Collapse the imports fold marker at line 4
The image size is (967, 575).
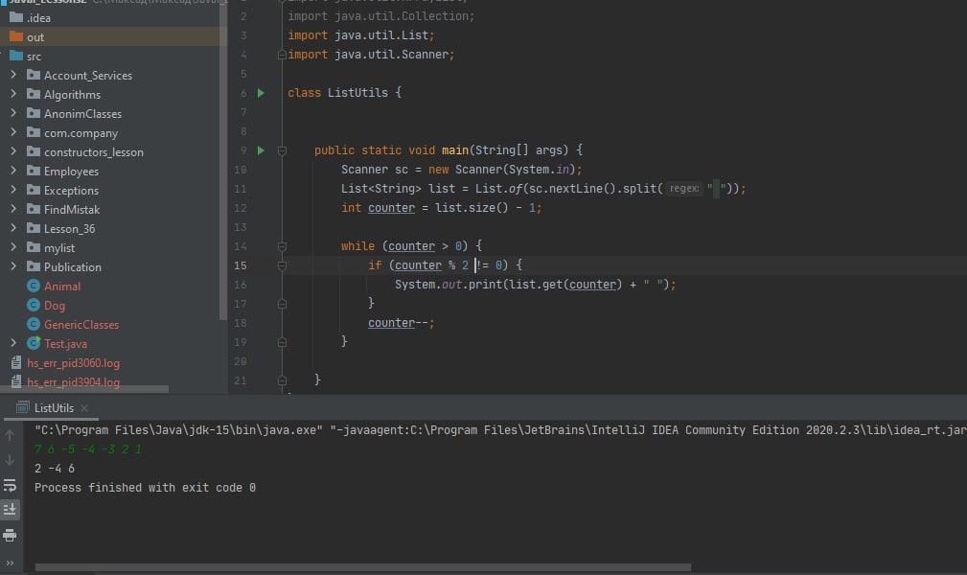282,55
